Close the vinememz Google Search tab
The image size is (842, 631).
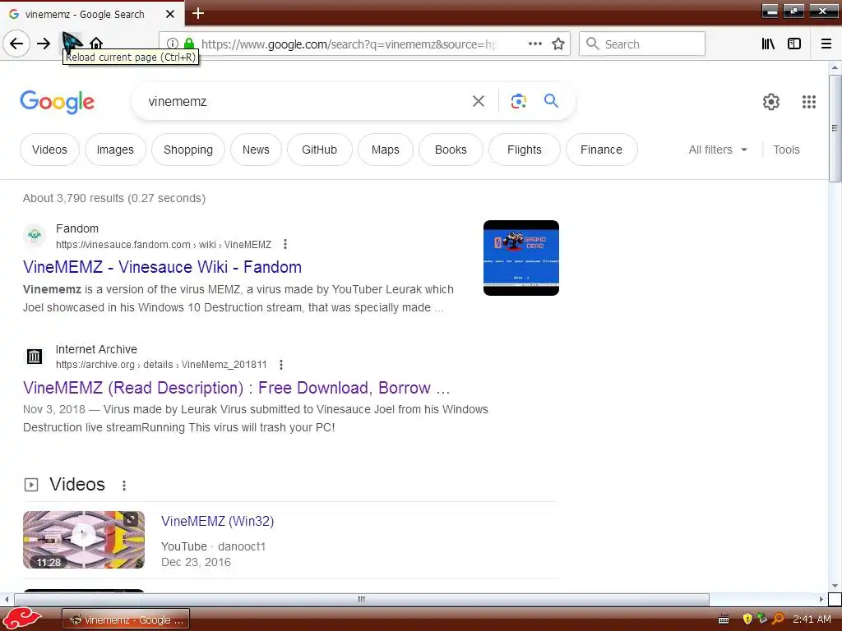170,14
